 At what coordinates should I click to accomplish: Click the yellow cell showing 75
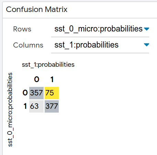(52, 93)
